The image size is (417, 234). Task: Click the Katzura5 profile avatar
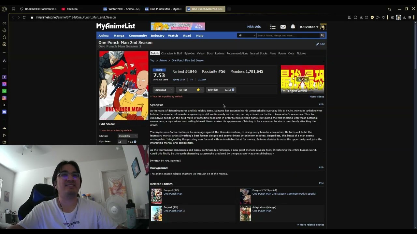pyautogui.click(x=323, y=27)
